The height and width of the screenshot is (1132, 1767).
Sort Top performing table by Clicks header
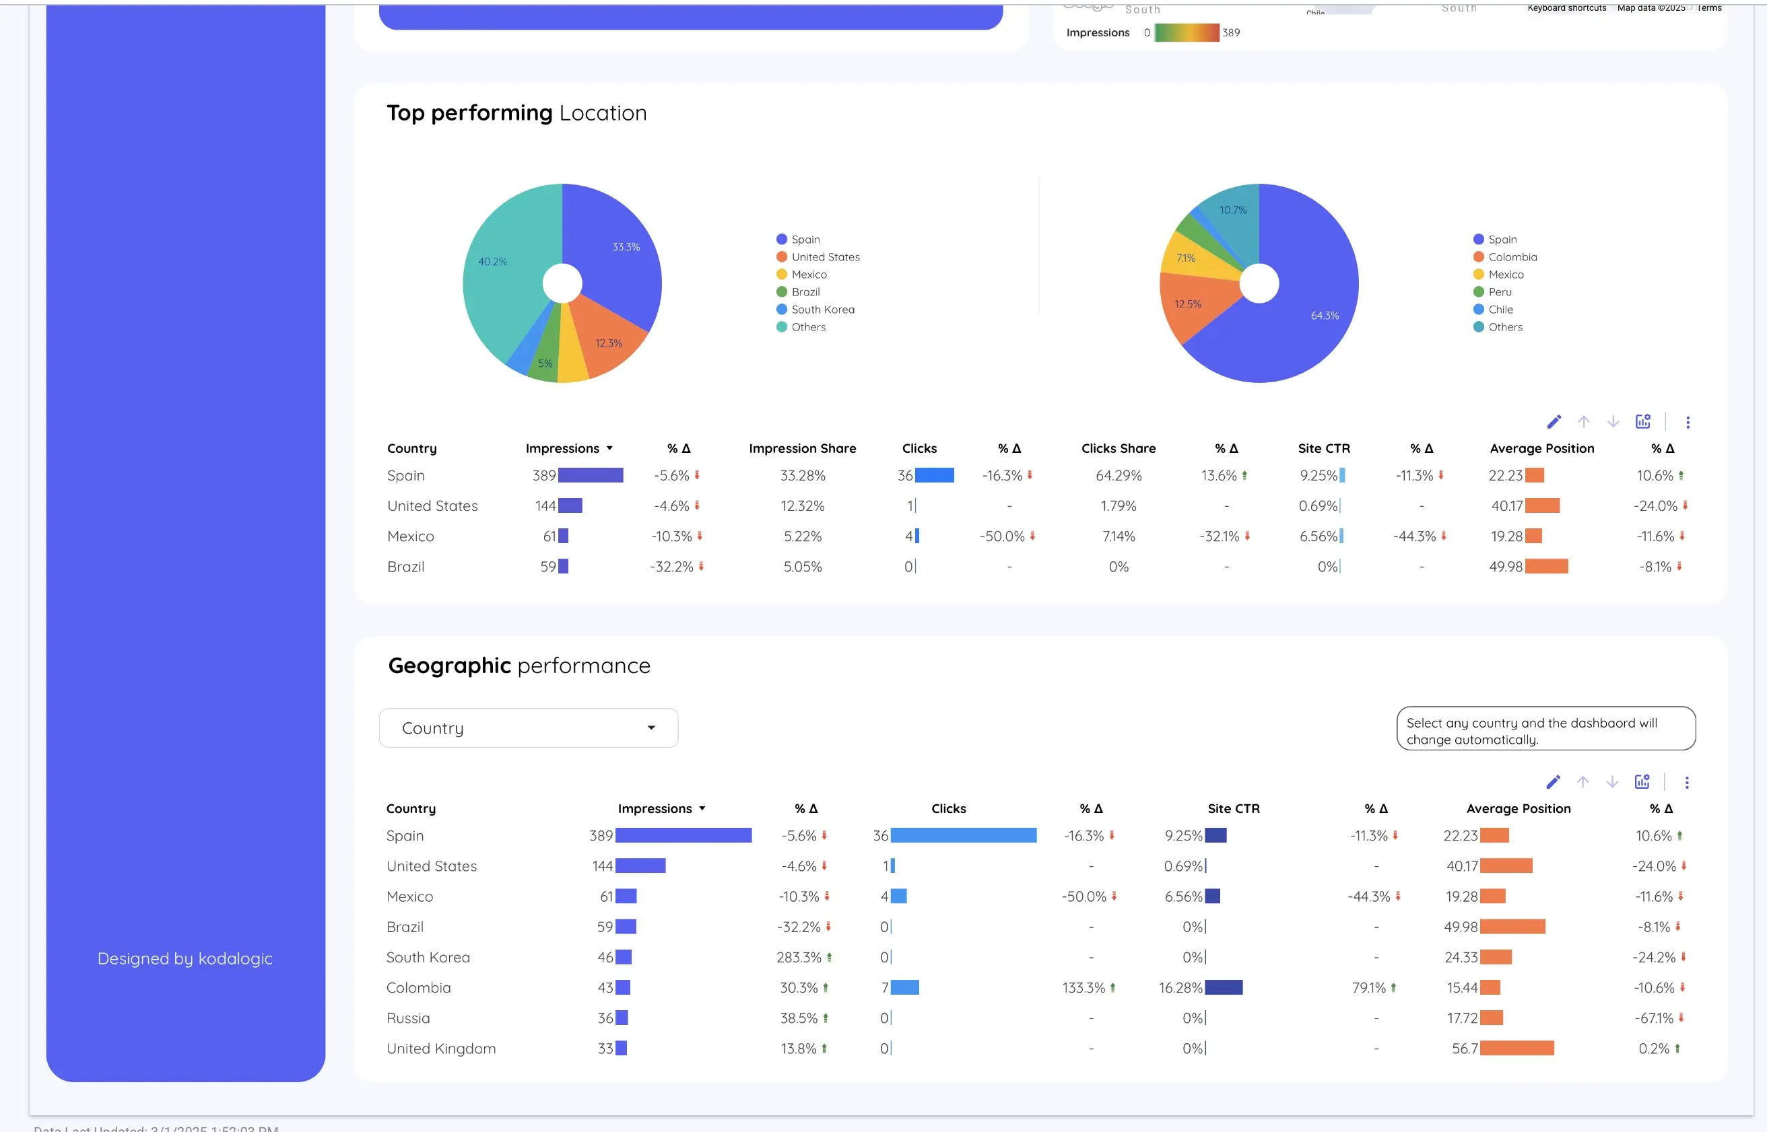click(919, 448)
